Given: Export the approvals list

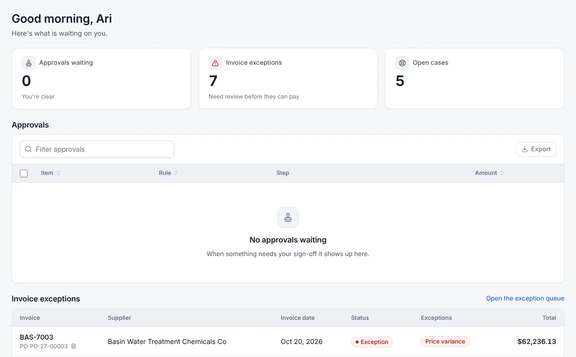Looking at the screenshot, I should click(x=536, y=149).
